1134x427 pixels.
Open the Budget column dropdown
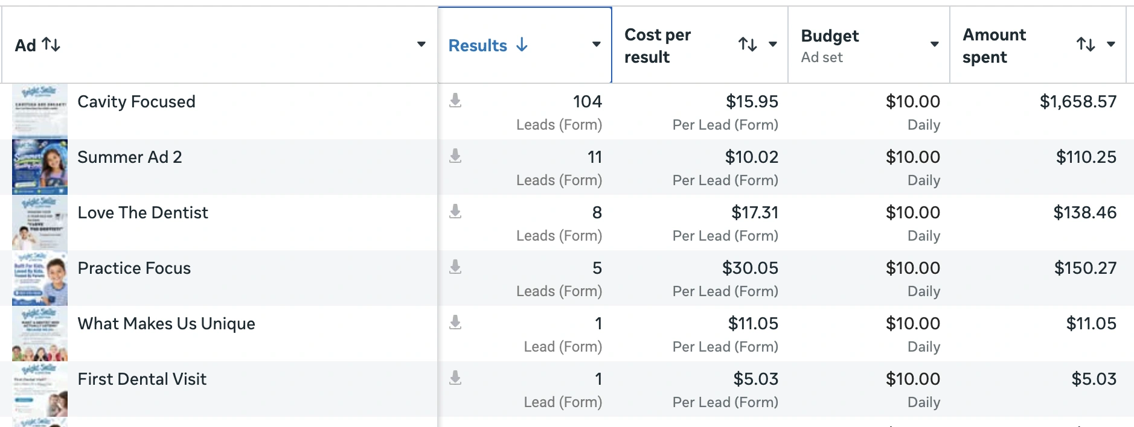934,44
